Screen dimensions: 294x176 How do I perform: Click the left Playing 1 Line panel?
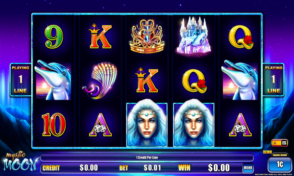click(x=21, y=80)
